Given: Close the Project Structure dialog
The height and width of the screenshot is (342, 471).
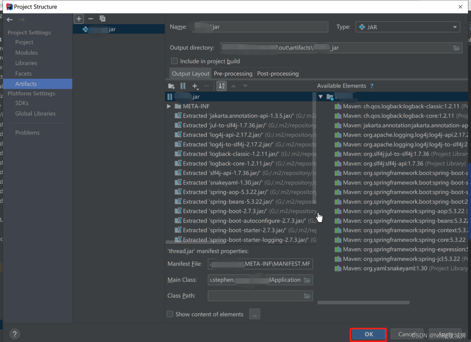Looking at the screenshot, I should click(461, 7).
